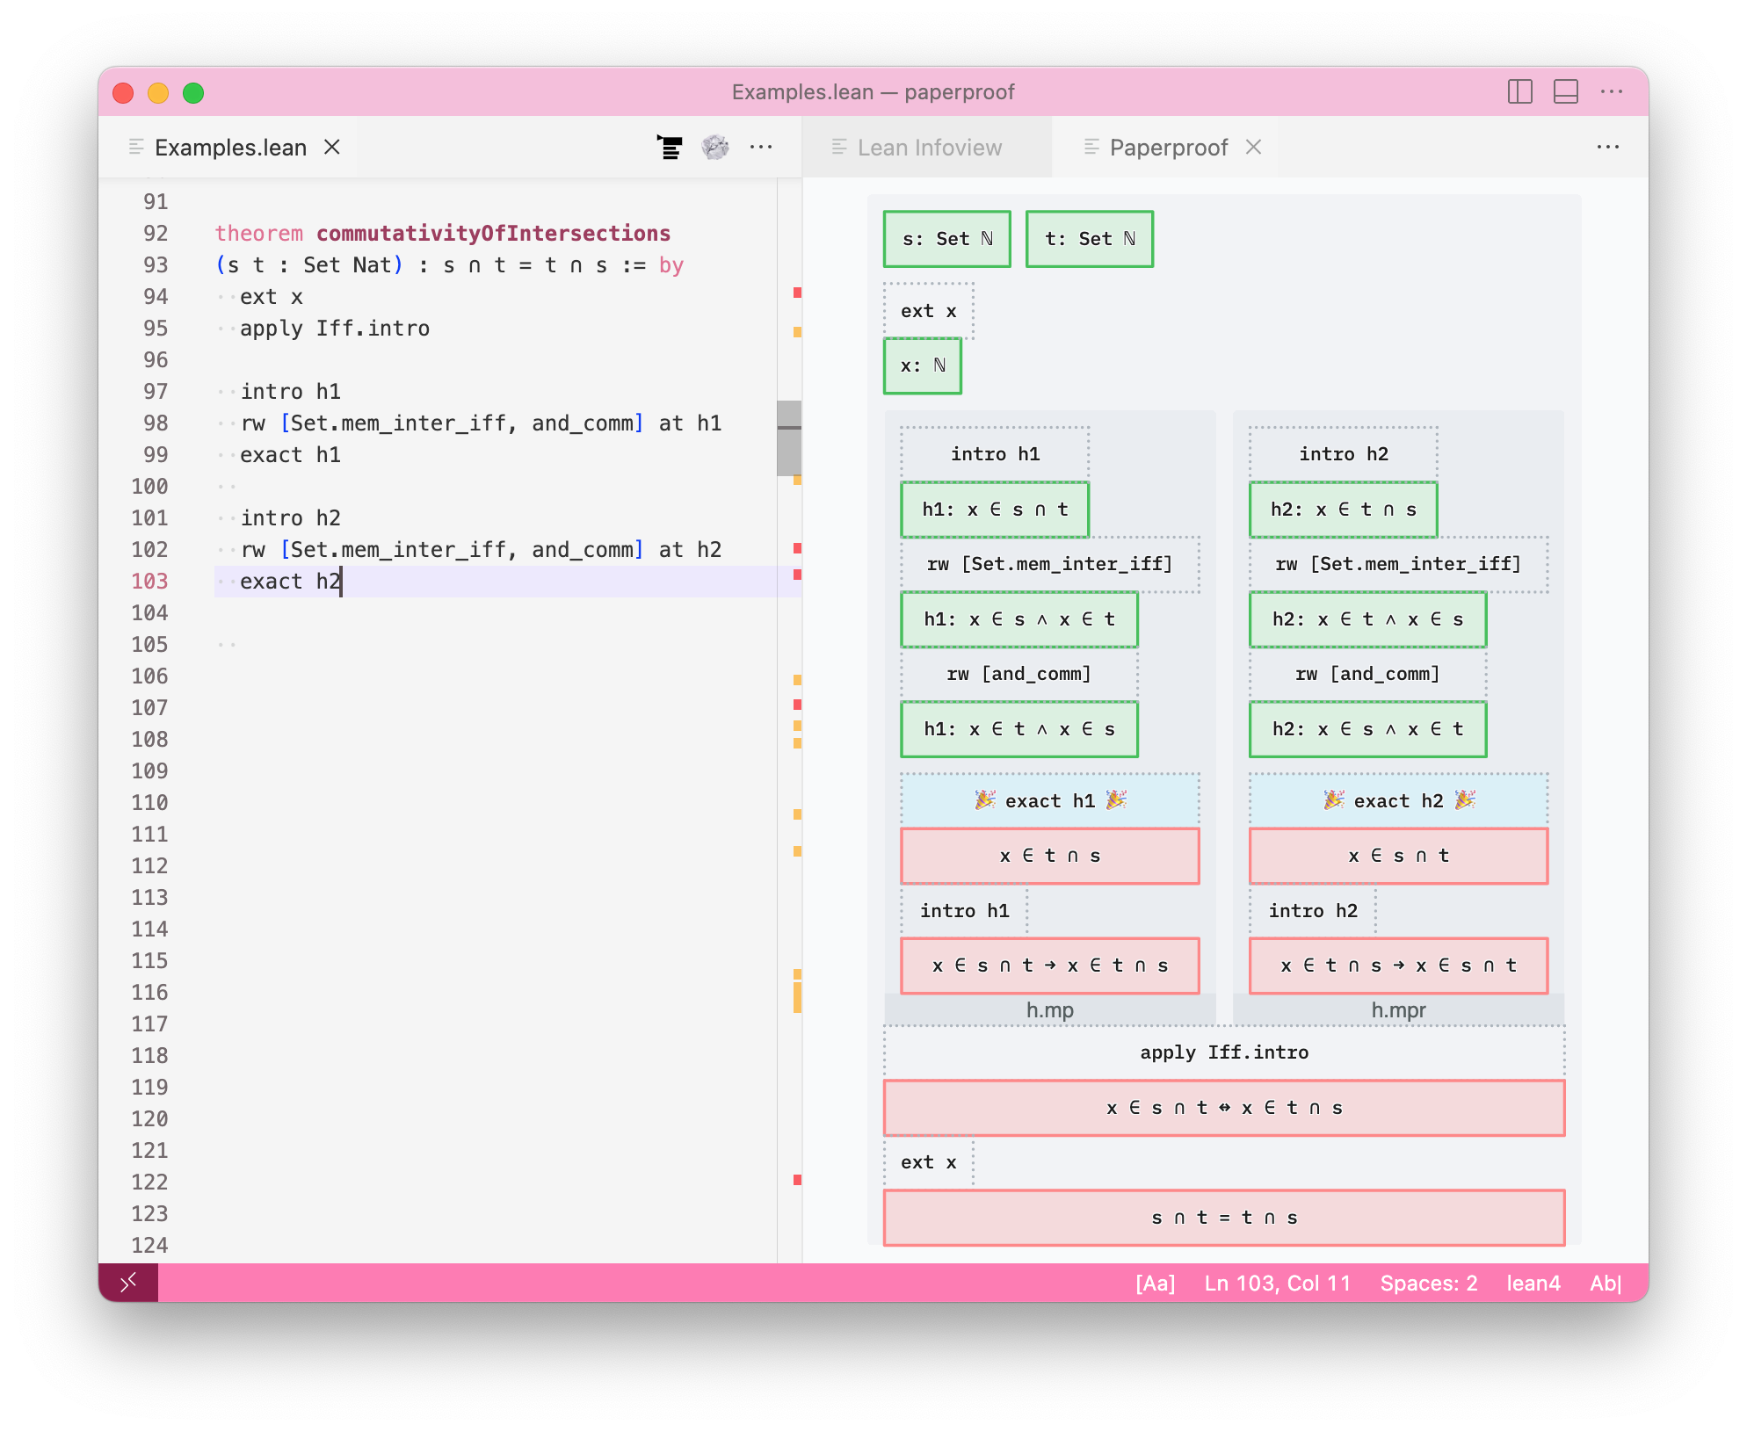Click hypothesis 'h2: x ∈ t ∧ x ∈ s'
The height and width of the screenshot is (1432, 1747).
tap(1368, 619)
